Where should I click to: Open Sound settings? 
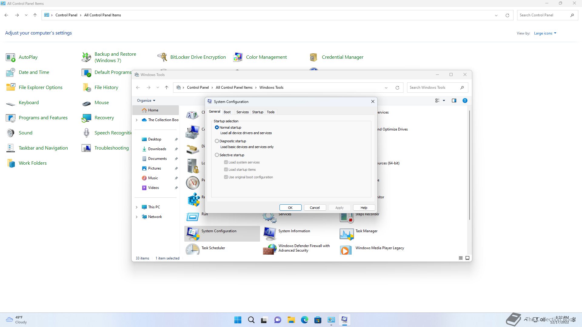tap(19, 133)
